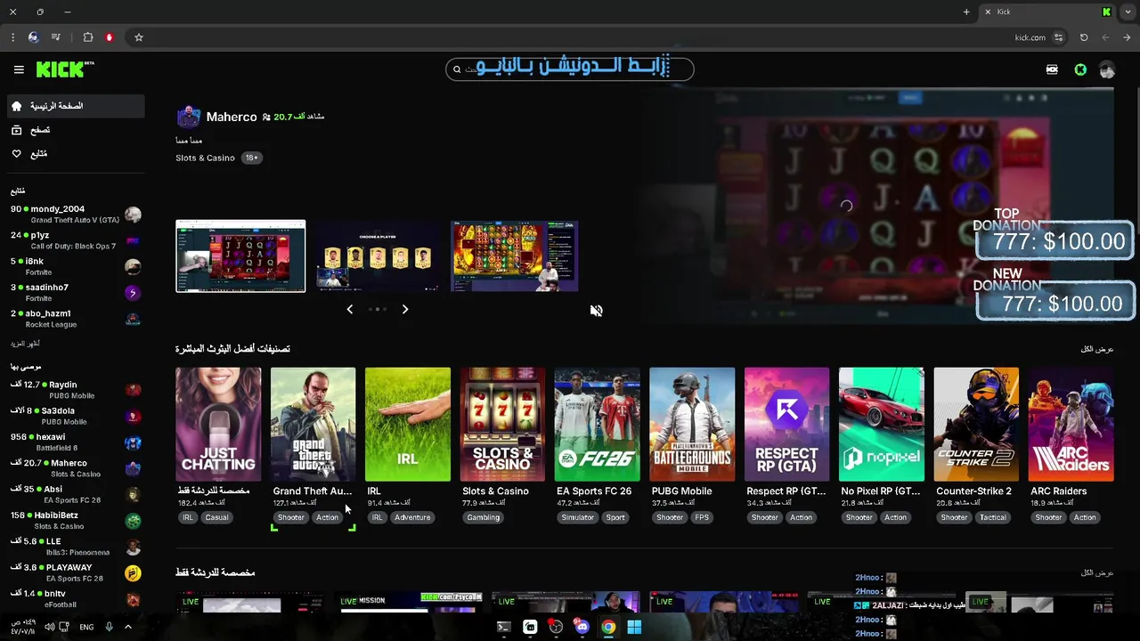Show the next featured stream
The width and height of the screenshot is (1140, 641).
(x=404, y=309)
